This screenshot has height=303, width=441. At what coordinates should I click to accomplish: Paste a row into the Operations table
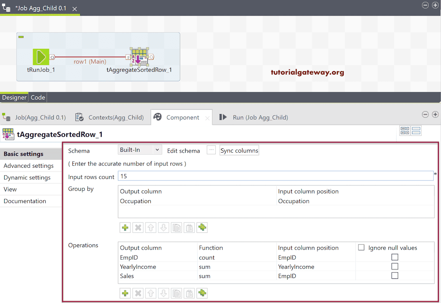(189, 293)
